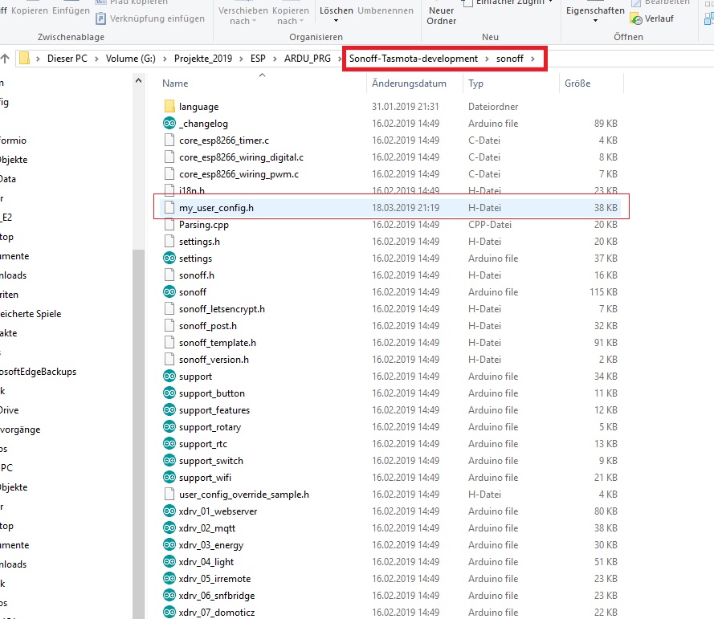Sort by Name column header
The width and height of the screenshot is (714, 619).
(x=175, y=83)
